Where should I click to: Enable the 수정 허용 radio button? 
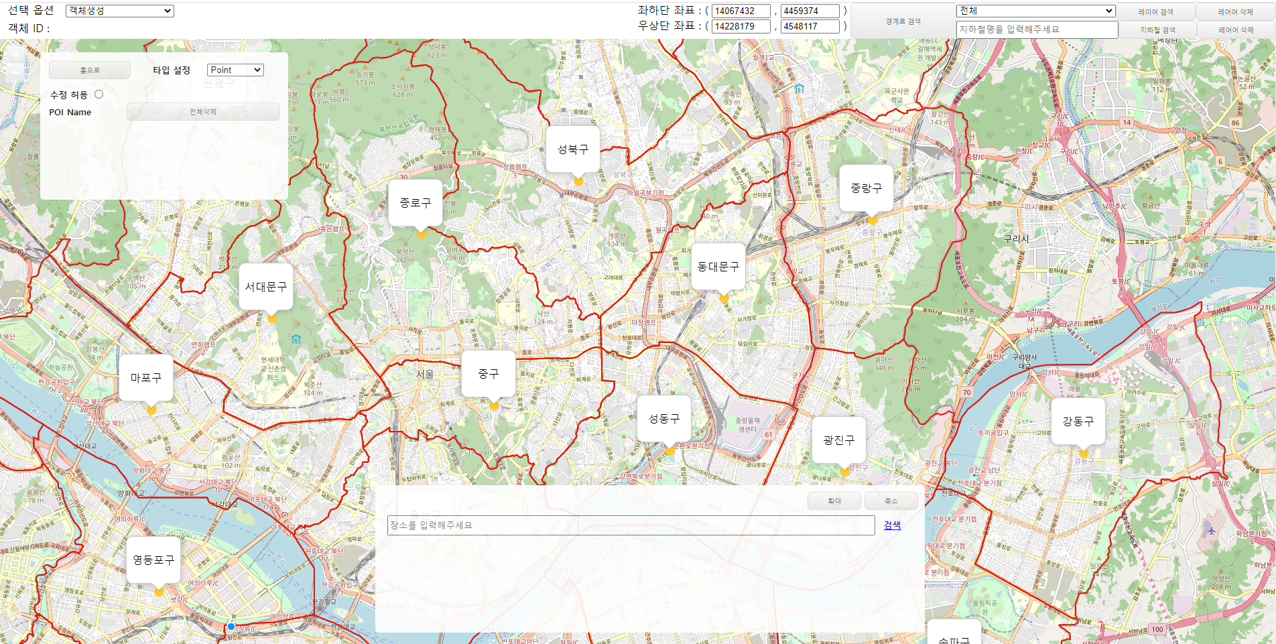pyautogui.click(x=99, y=94)
